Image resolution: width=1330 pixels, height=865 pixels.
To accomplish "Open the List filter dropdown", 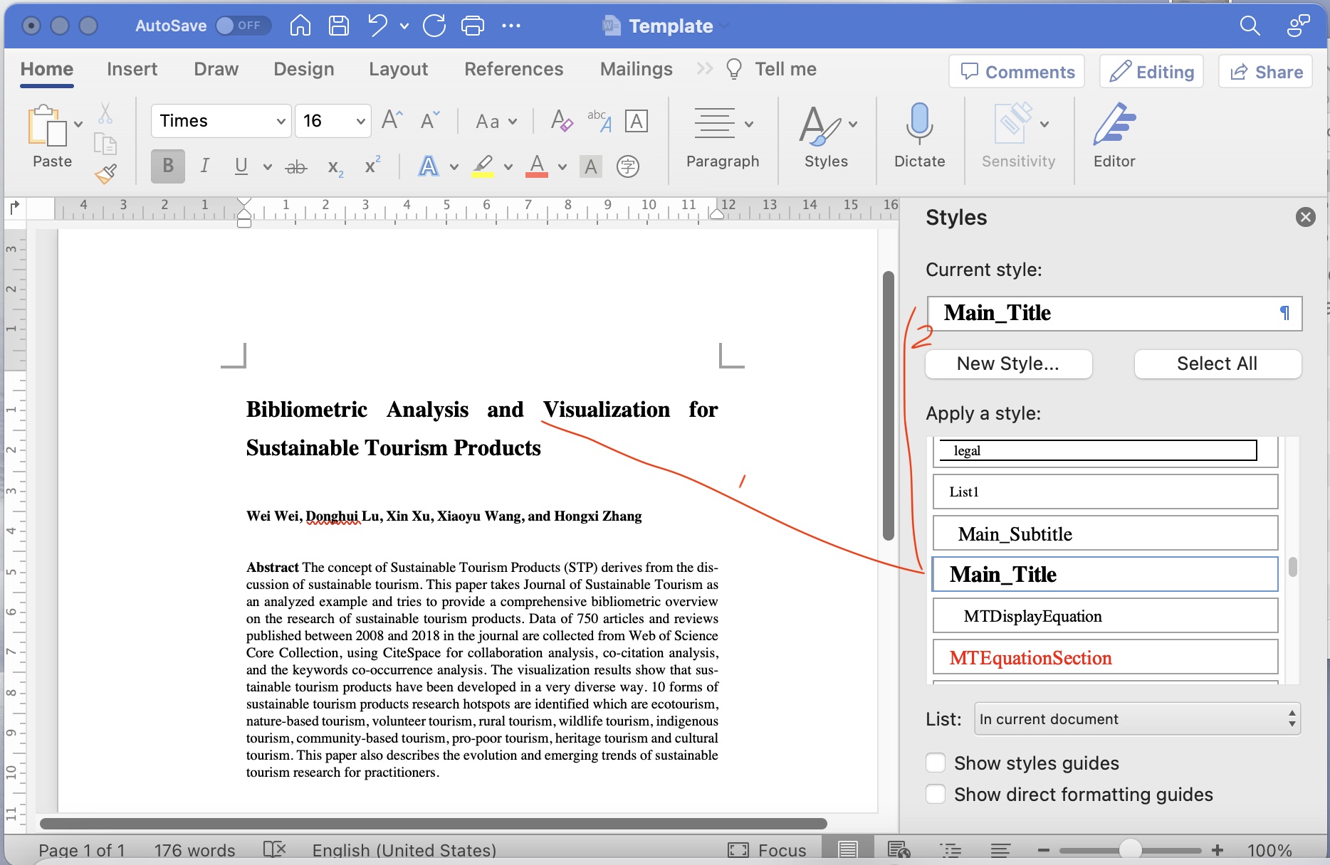I will (x=1136, y=719).
